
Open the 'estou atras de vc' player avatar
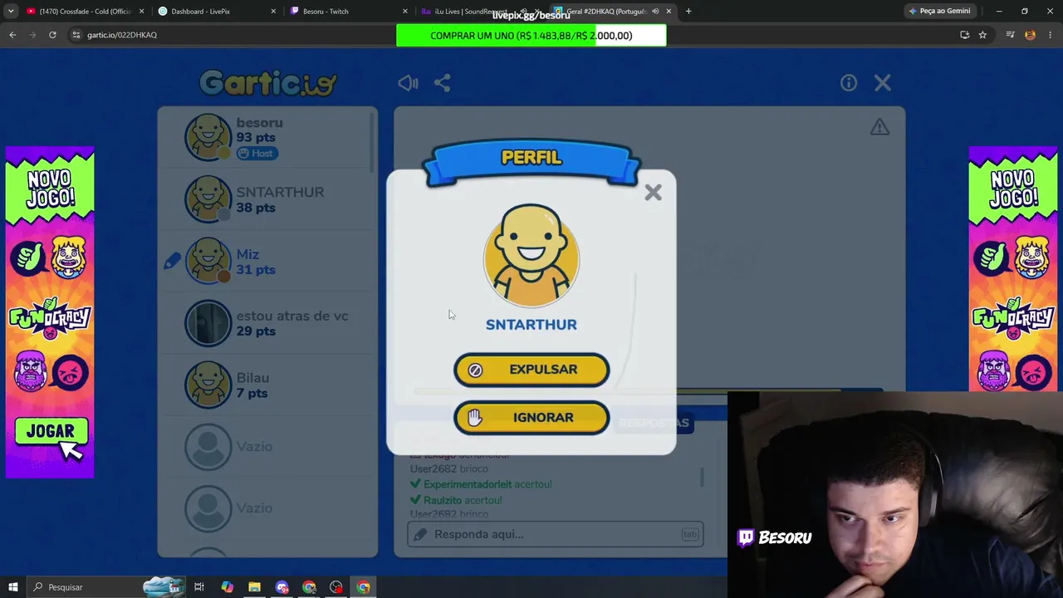coord(208,322)
